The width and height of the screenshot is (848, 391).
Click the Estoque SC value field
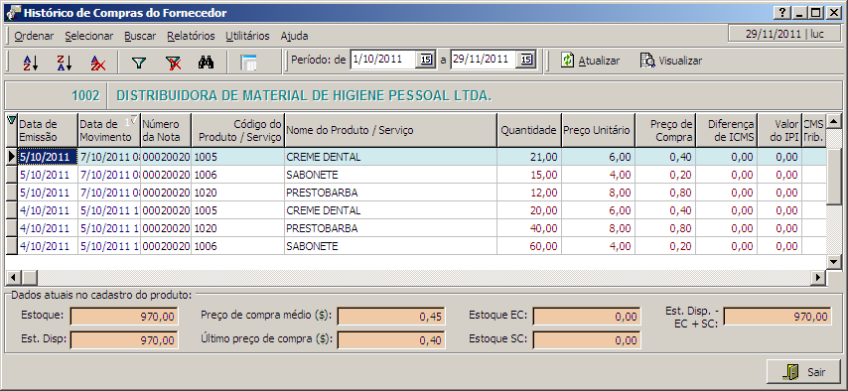(587, 339)
